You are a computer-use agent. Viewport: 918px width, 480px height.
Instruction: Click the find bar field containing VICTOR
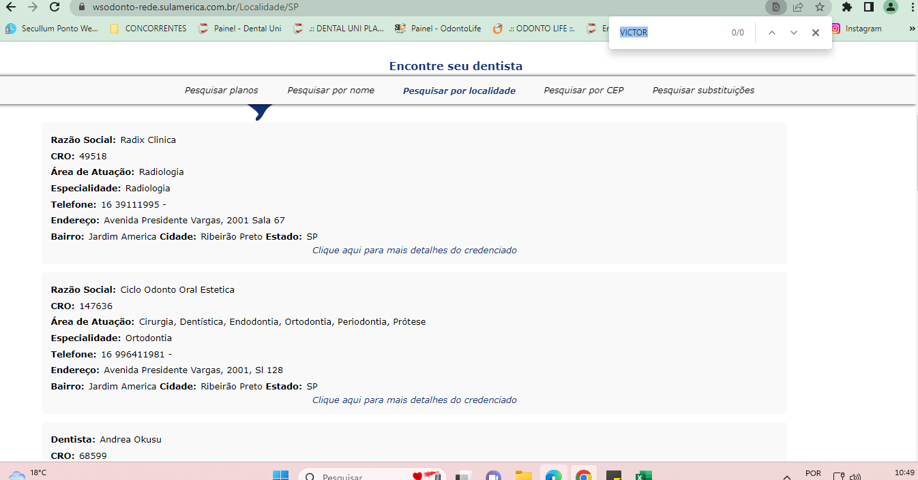[668, 33]
